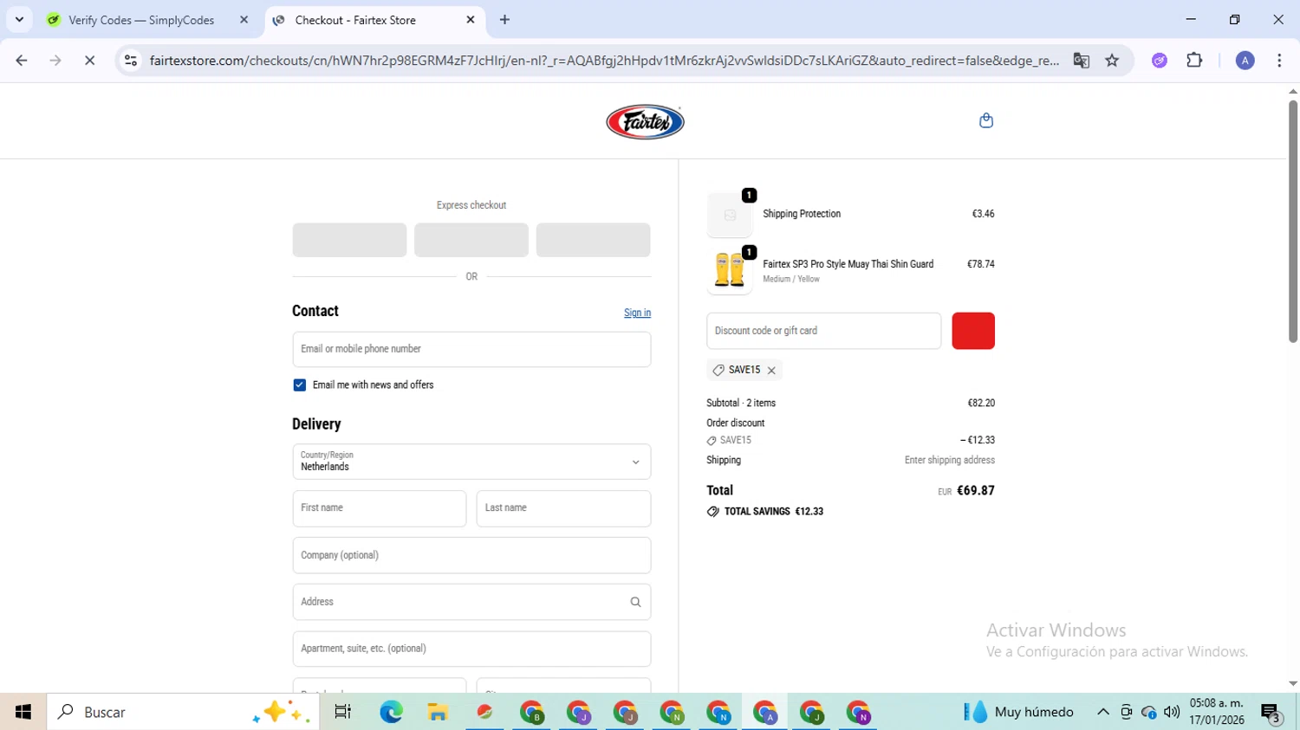View site information icon in address bar
The image size is (1300, 730).
(x=131, y=61)
